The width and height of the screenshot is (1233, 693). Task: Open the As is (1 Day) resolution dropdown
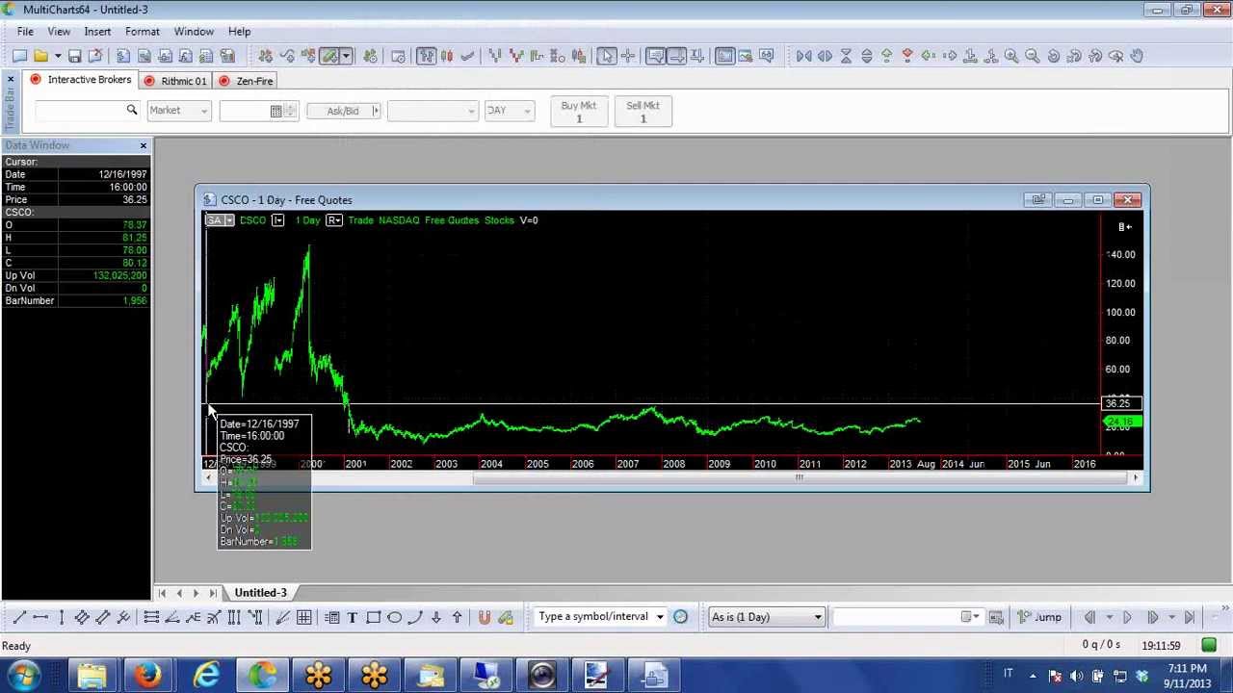818,617
